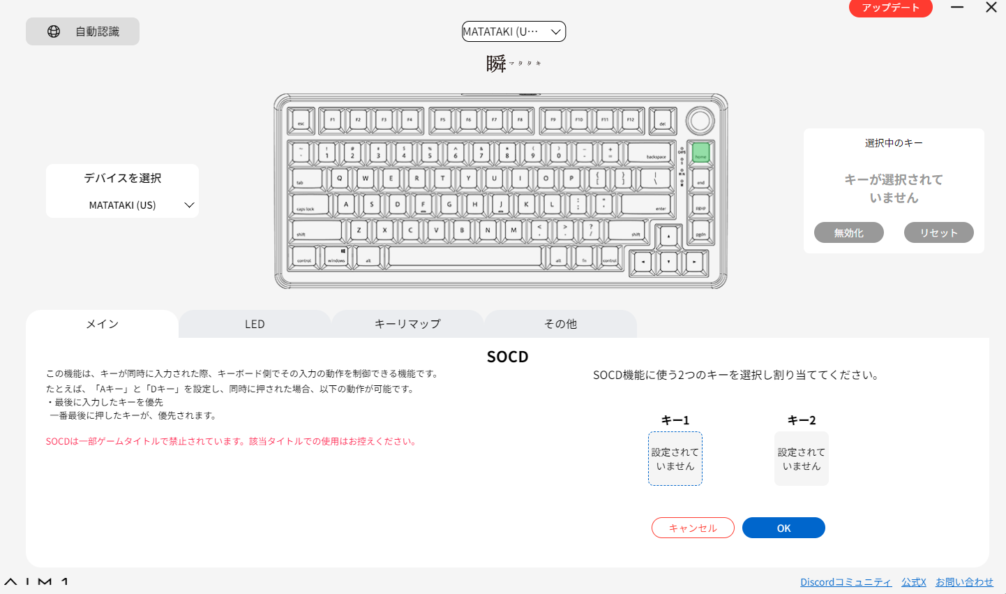Click the キャンセル button
Screen dimensions: 1006x594
[693, 528]
